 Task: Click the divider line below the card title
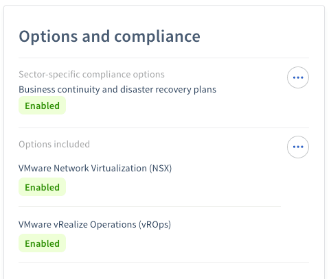click(163, 58)
